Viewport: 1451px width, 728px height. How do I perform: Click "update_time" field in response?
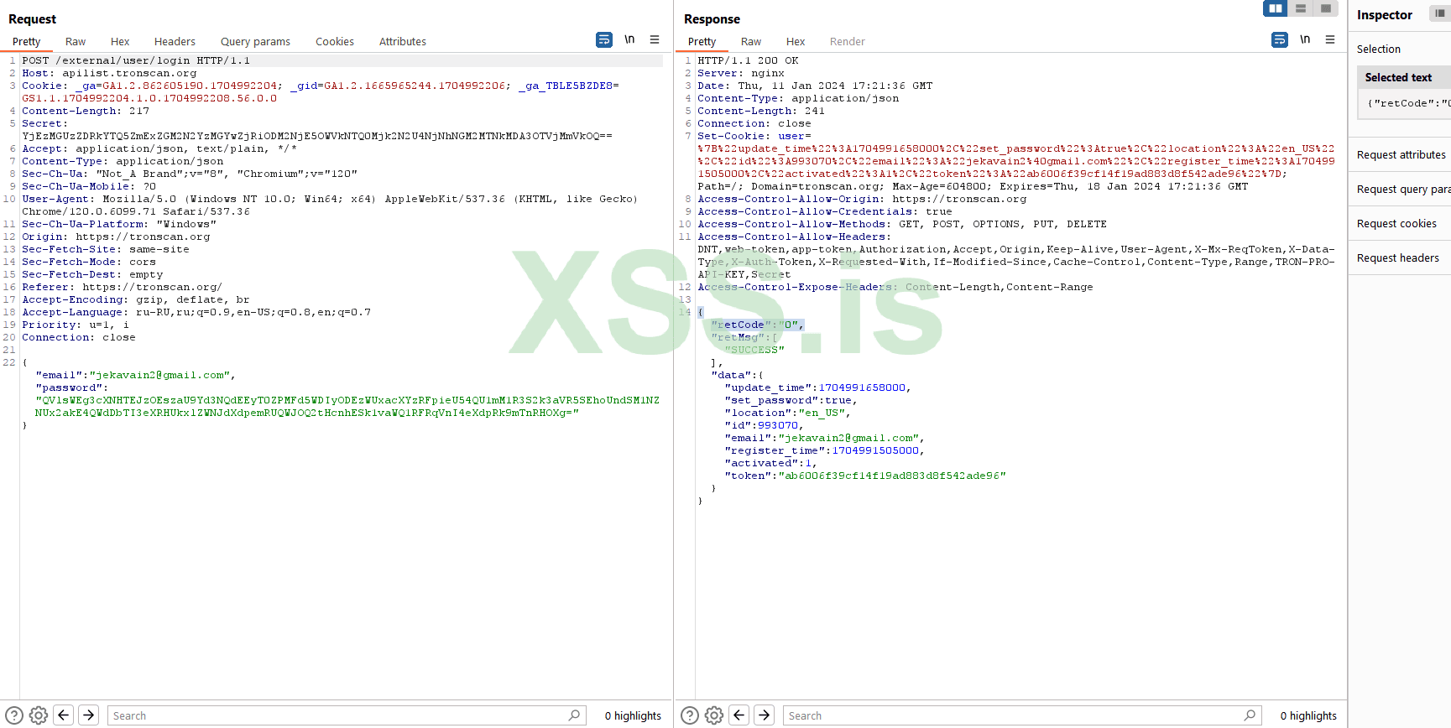coord(817,387)
